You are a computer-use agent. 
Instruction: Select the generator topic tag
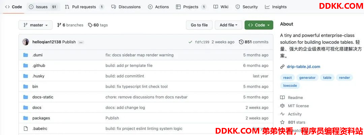[307, 78]
